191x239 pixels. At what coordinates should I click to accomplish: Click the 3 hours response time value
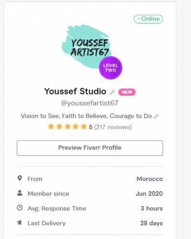(152, 208)
